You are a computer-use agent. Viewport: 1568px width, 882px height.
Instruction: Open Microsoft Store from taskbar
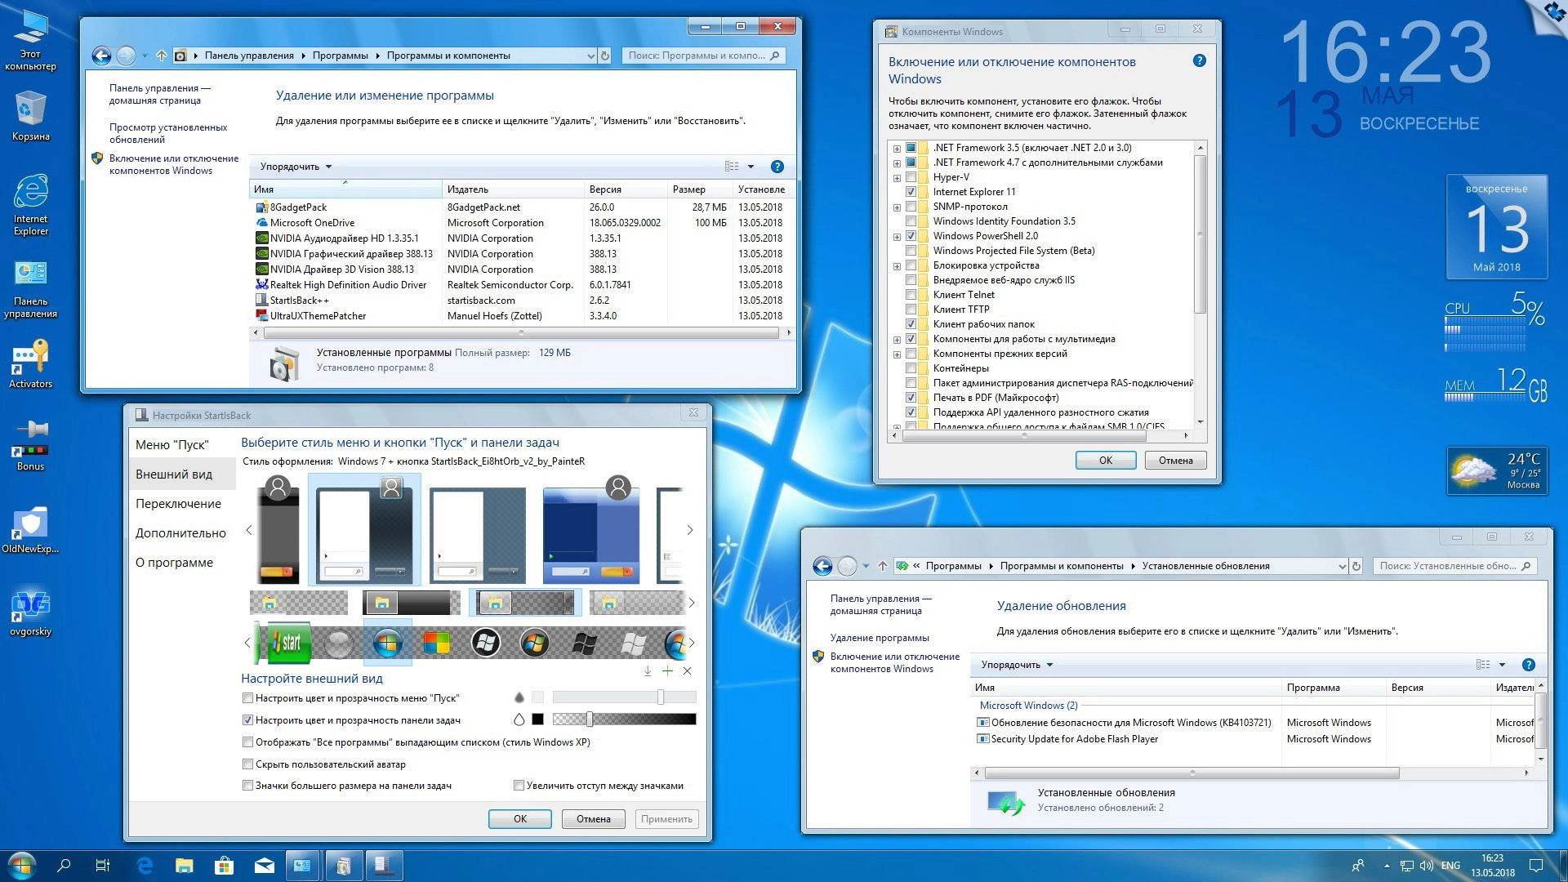click(224, 866)
